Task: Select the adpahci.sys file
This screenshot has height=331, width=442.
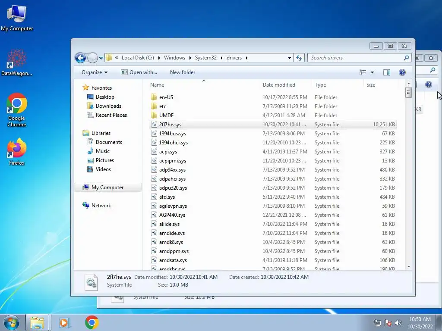Action: pos(172,179)
